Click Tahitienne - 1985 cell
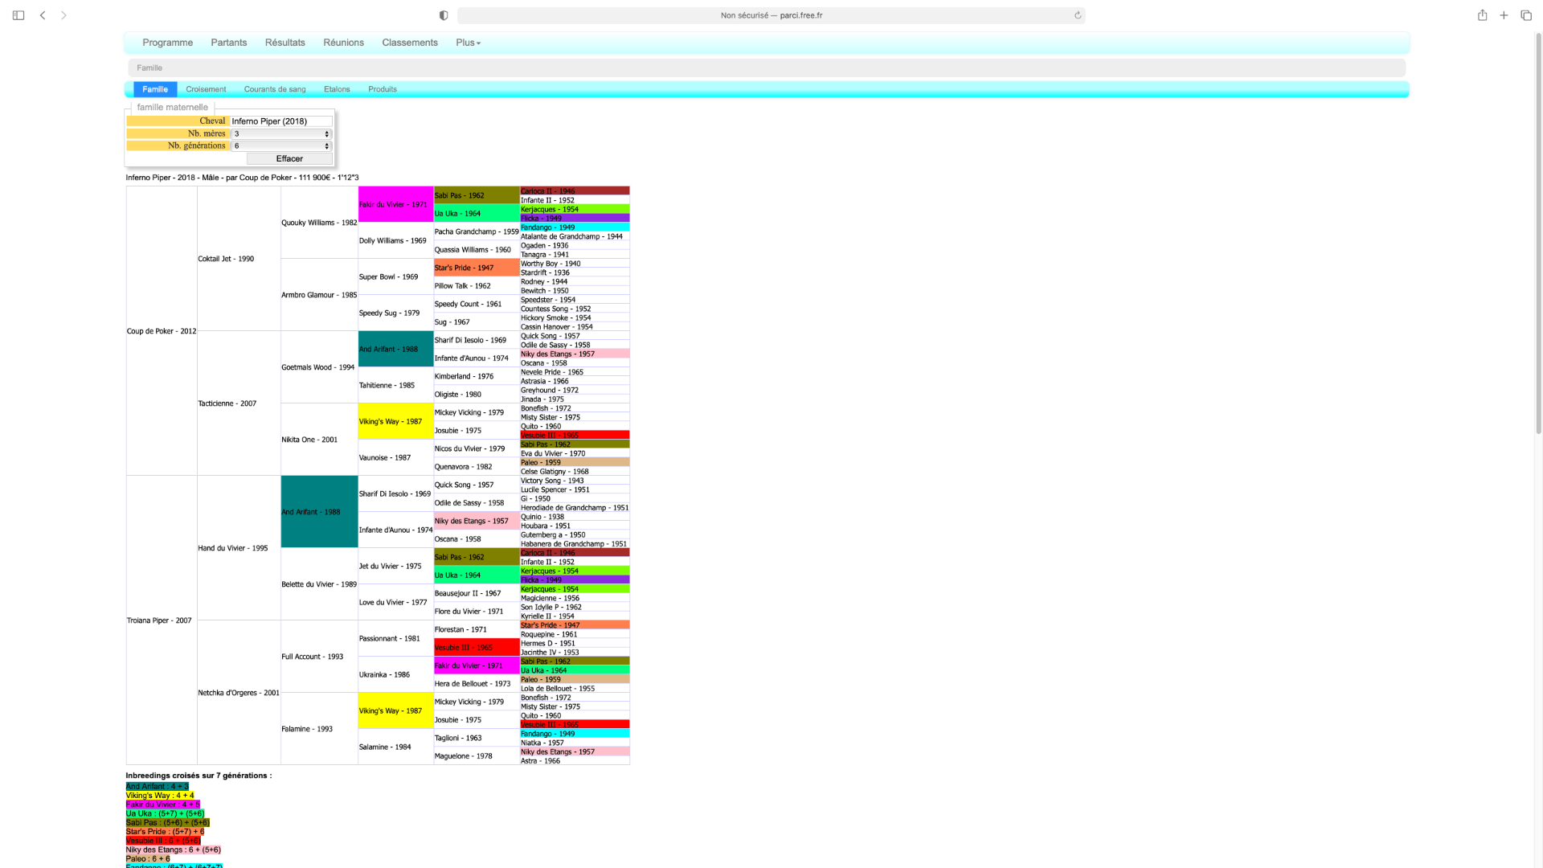 click(395, 385)
